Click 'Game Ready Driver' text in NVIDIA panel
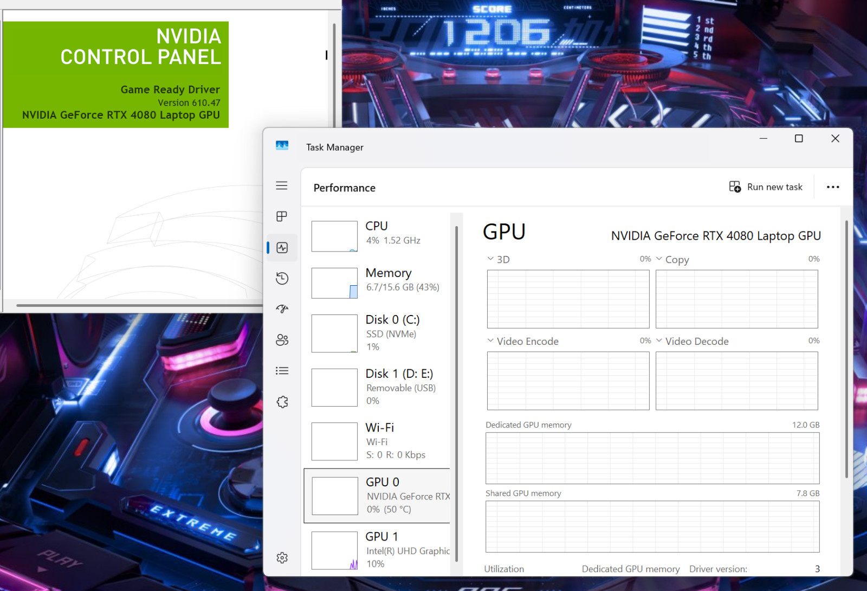This screenshot has height=591, width=867. [x=170, y=89]
